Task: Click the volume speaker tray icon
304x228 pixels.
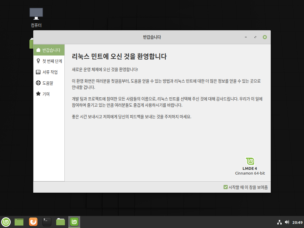Action: click(x=287, y=222)
